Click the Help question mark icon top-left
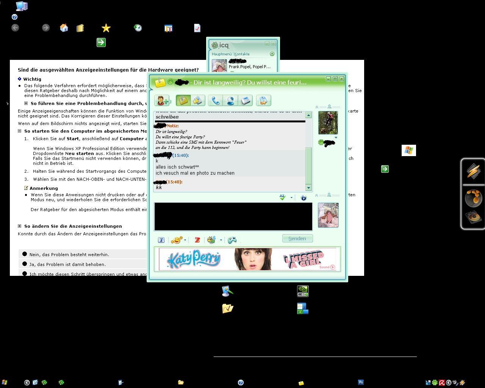Screen dimensions: 485x388 14,17
